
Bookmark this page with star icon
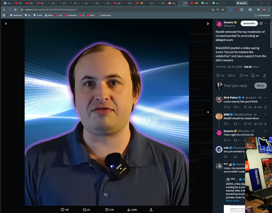click(223, 10)
